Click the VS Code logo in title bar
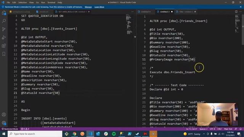 tap(3, 2)
